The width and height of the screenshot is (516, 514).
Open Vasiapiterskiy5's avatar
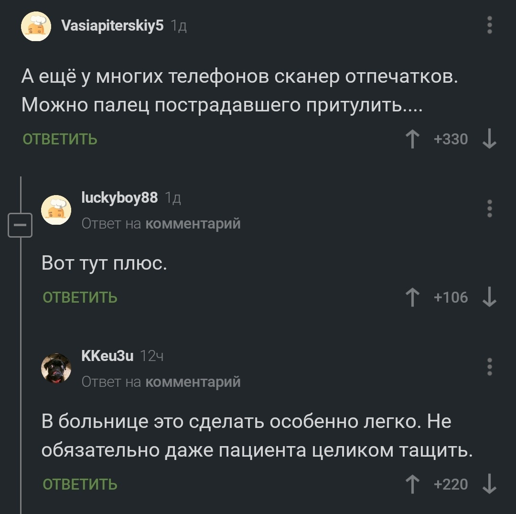(x=36, y=27)
